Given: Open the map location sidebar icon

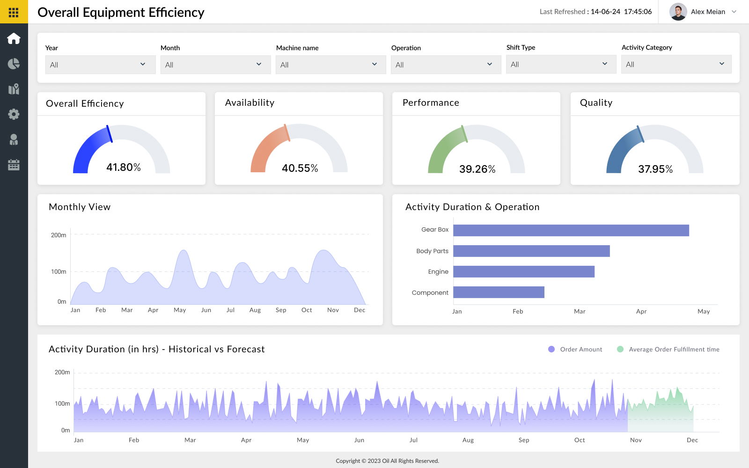Looking at the screenshot, I should click(14, 89).
